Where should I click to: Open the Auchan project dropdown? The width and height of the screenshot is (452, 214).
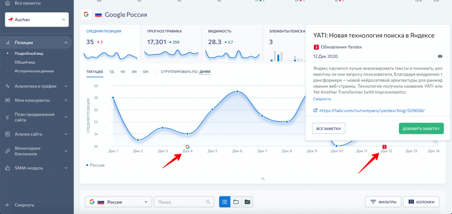pos(37,19)
